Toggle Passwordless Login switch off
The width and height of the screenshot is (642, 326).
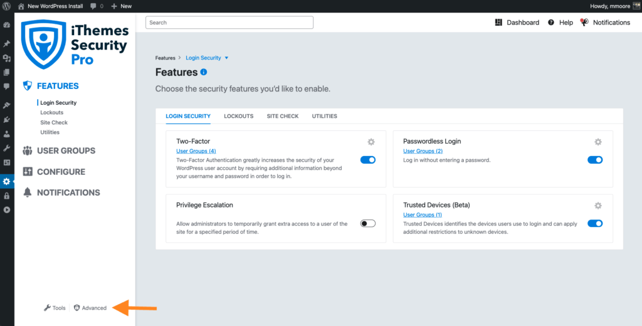tap(595, 160)
